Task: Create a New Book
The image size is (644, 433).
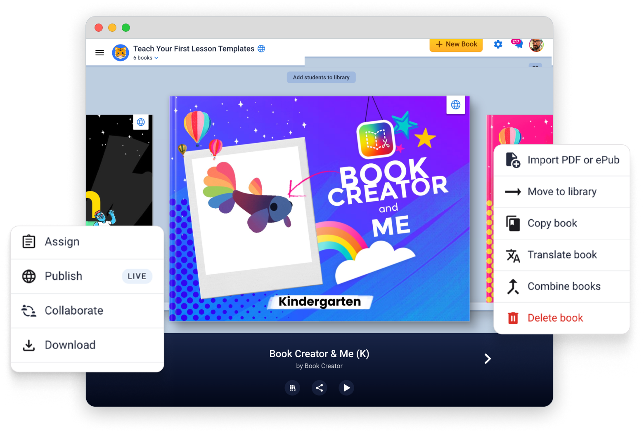Action: 456,45
